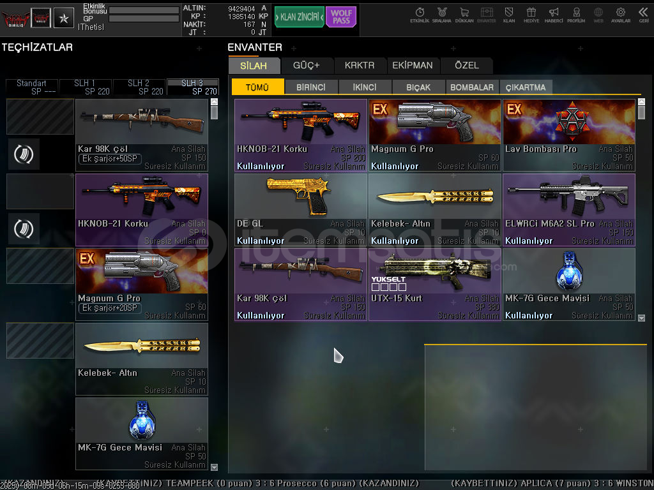Viewport: 654px width, 490px height.
Task: Click equipped Kelebek- Altın knife slot
Action: click(x=142, y=359)
